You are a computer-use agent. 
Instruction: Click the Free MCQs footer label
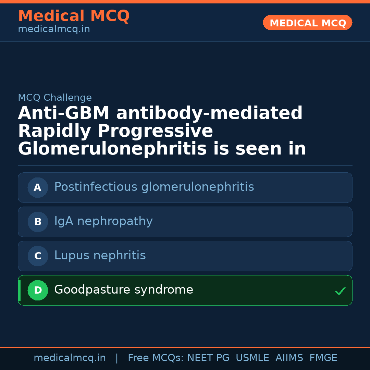156,358
